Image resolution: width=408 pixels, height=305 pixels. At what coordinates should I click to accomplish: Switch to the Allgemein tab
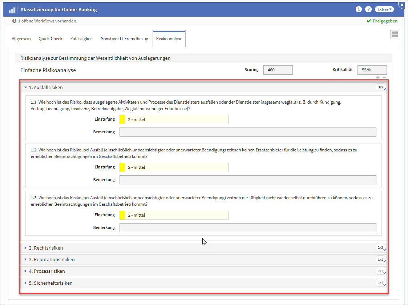[21, 39]
